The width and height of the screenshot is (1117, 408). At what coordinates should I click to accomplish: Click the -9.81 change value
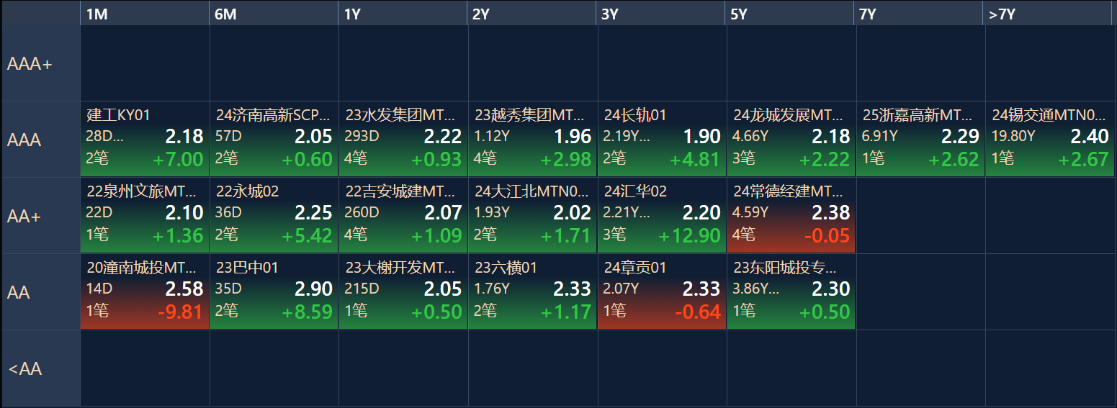tap(180, 312)
